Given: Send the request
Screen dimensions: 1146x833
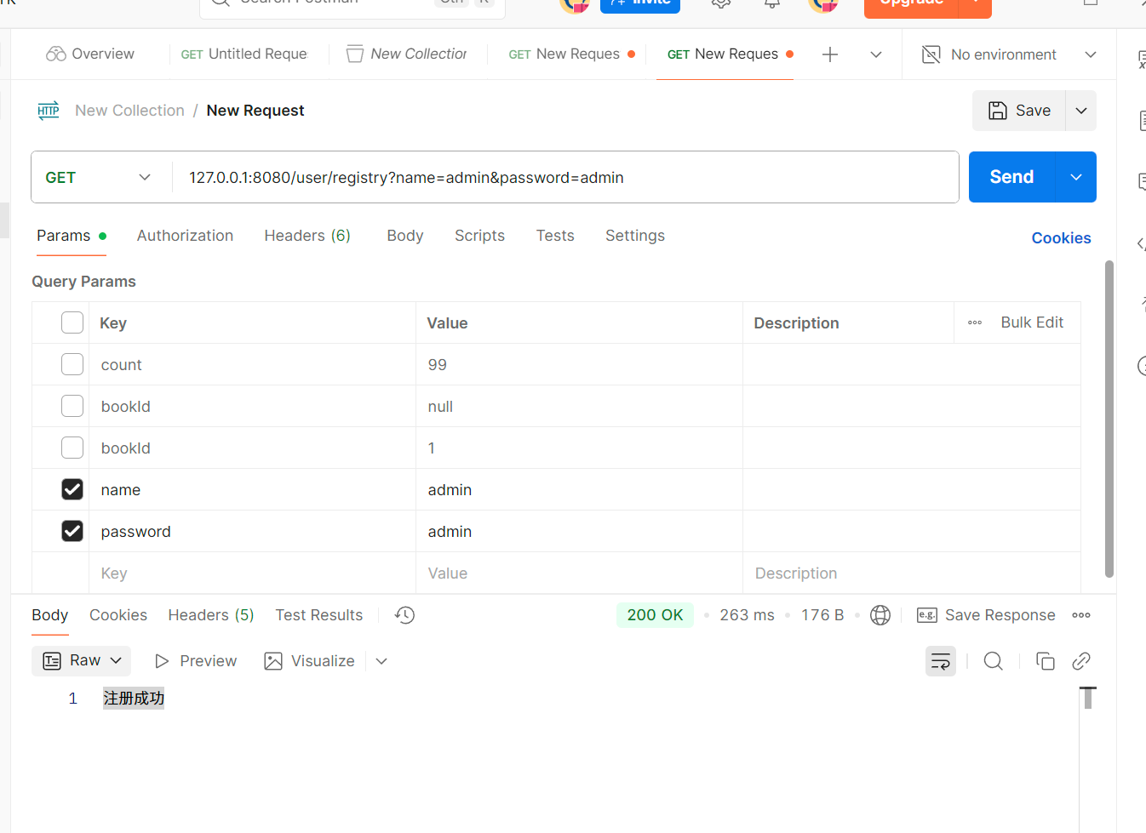Looking at the screenshot, I should click(1011, 177).
